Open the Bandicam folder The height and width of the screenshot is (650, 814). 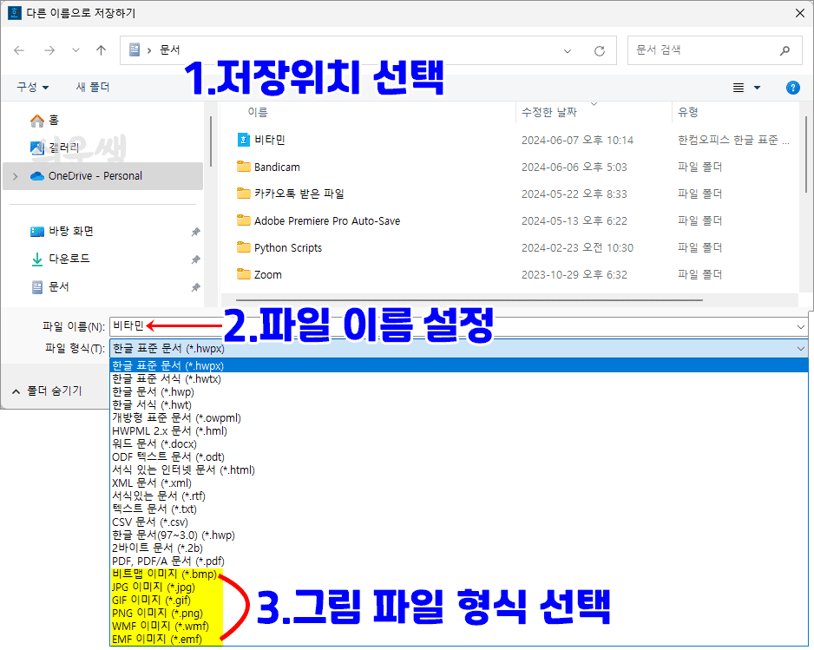(x=279, y=166)
